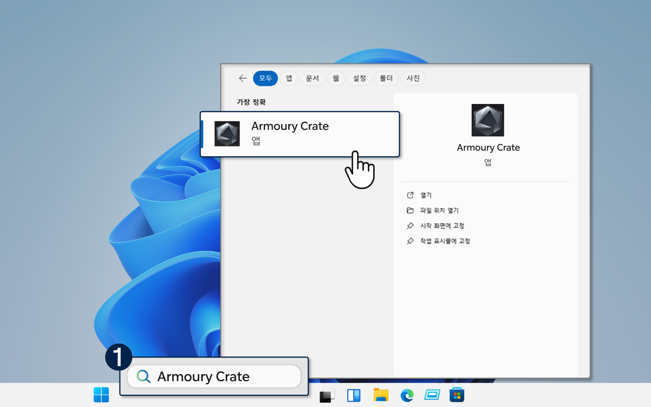Switch to the 앱 filter tab
Viewport: 651px width, 407px height.
289,78
